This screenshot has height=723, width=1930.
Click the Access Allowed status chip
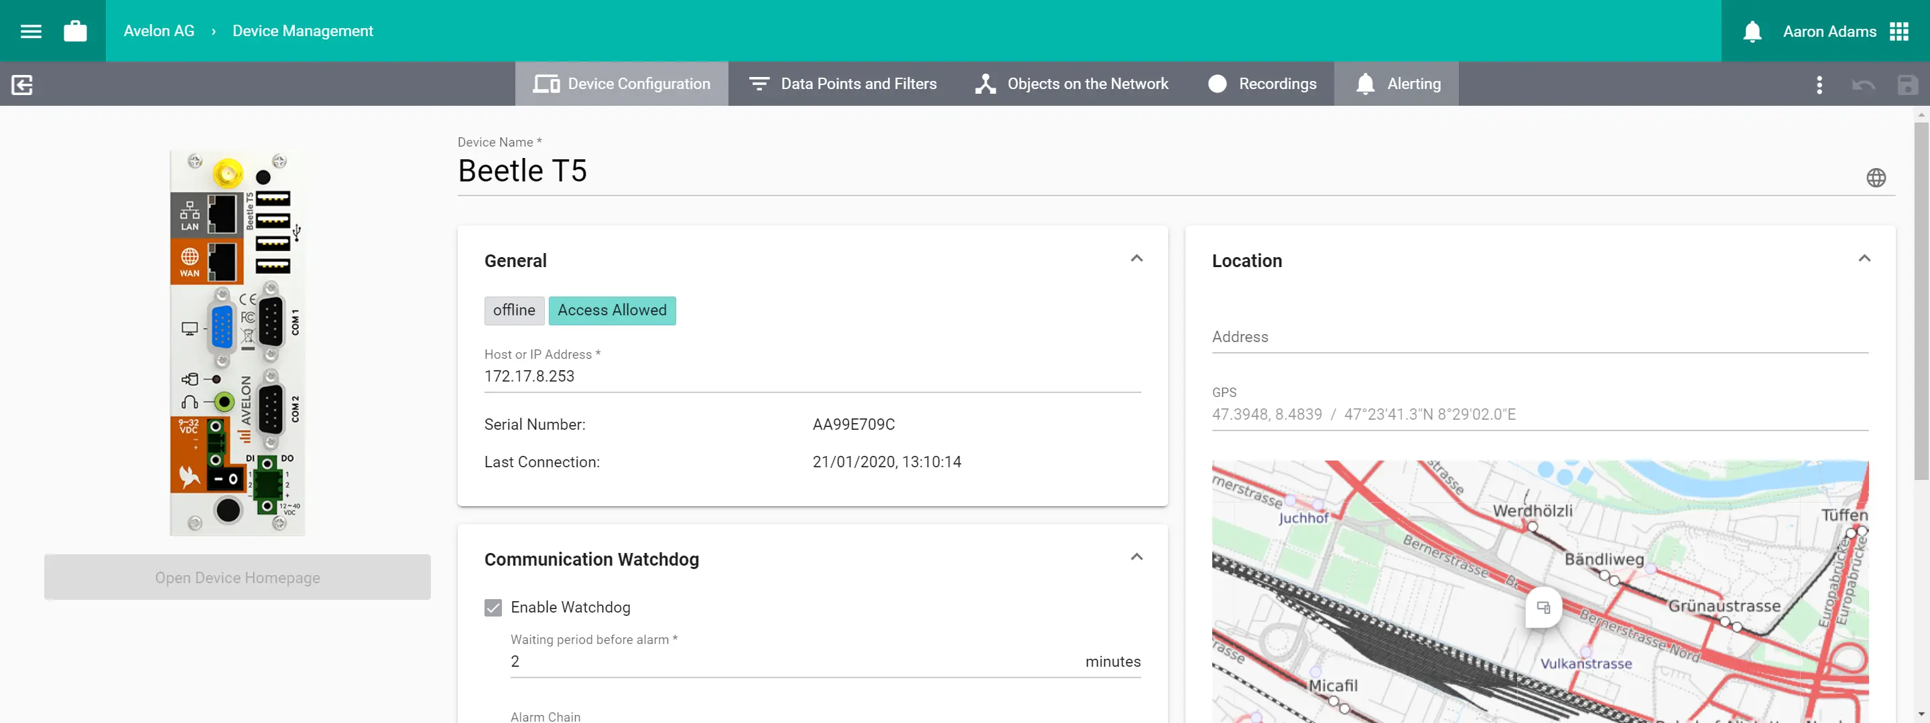point(611,310)
